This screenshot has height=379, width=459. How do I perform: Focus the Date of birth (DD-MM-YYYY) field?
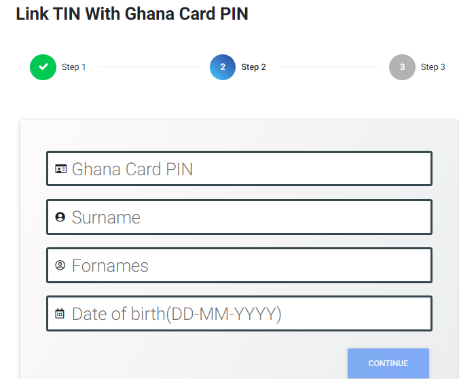(x=239, y=313)
